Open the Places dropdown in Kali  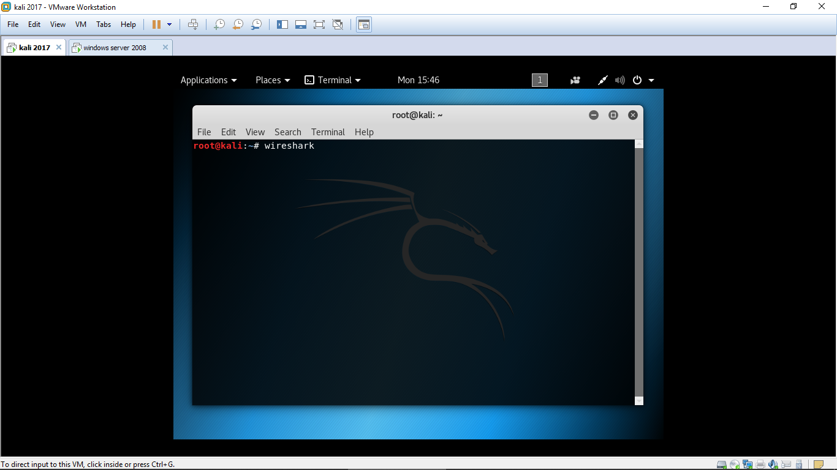pos(273,80)
